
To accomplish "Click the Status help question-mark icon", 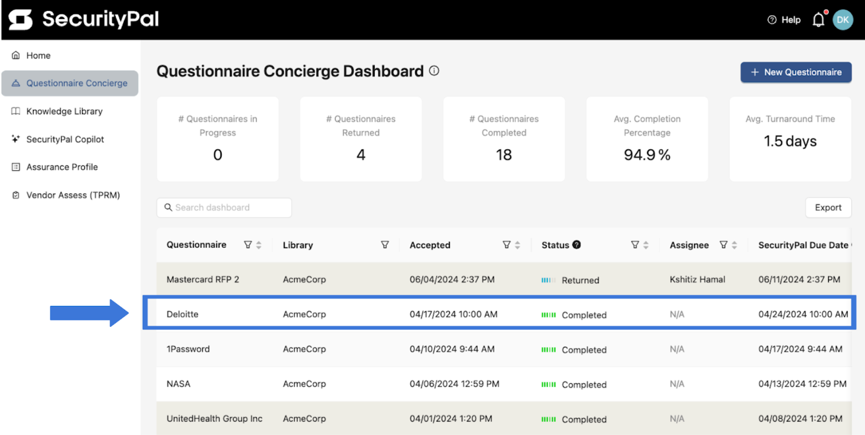I will coord(577,245).
